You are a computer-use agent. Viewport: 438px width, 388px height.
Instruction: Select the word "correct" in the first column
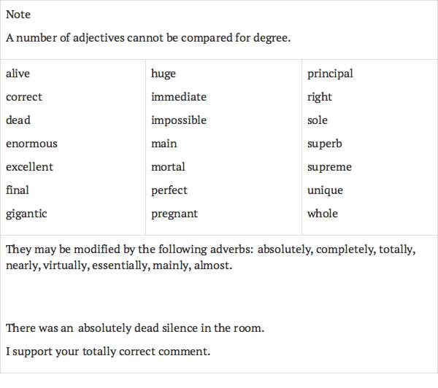coord(24,97)
